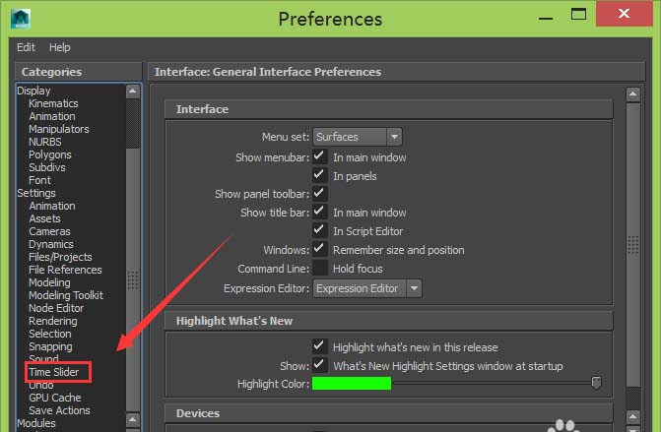Screen dimensions: 661x432
Task: Select the Modules category
Action: (36, 423)
